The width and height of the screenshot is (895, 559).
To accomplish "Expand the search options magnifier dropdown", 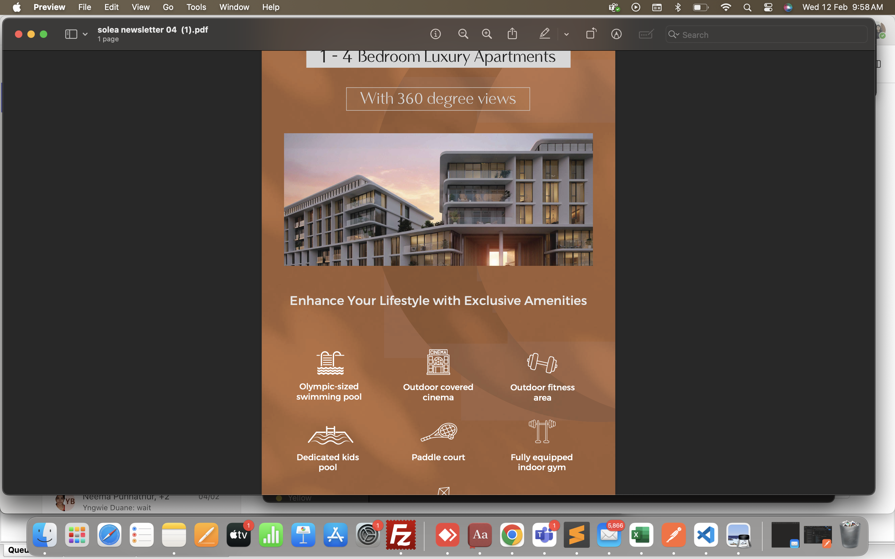I will (674, 34).
